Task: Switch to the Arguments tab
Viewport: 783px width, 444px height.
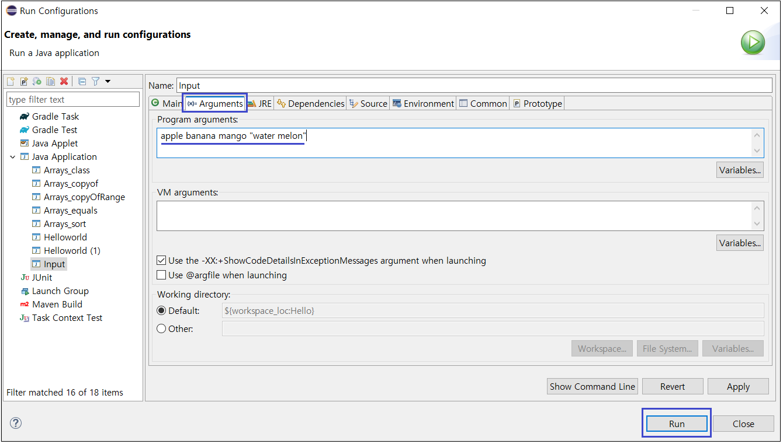Action: coord(214,103)
